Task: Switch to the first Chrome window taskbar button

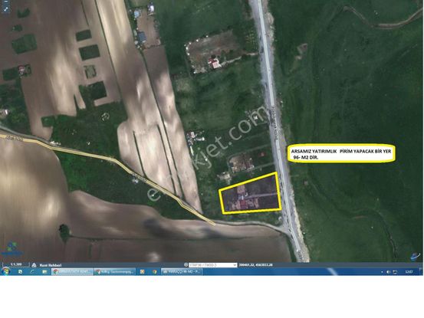Action: pyautogui.click(x=72, y=272)
